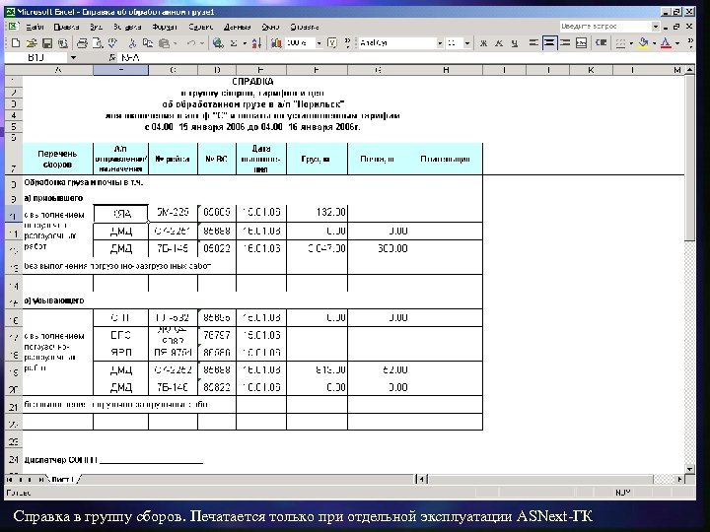Click the Insert Hyperlink globe icon
The image size is (710, 532).
click(x=218, y=43)
